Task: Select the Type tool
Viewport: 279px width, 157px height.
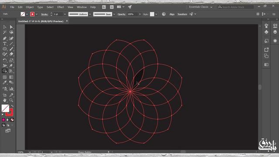Action: [x=5, y=44]
